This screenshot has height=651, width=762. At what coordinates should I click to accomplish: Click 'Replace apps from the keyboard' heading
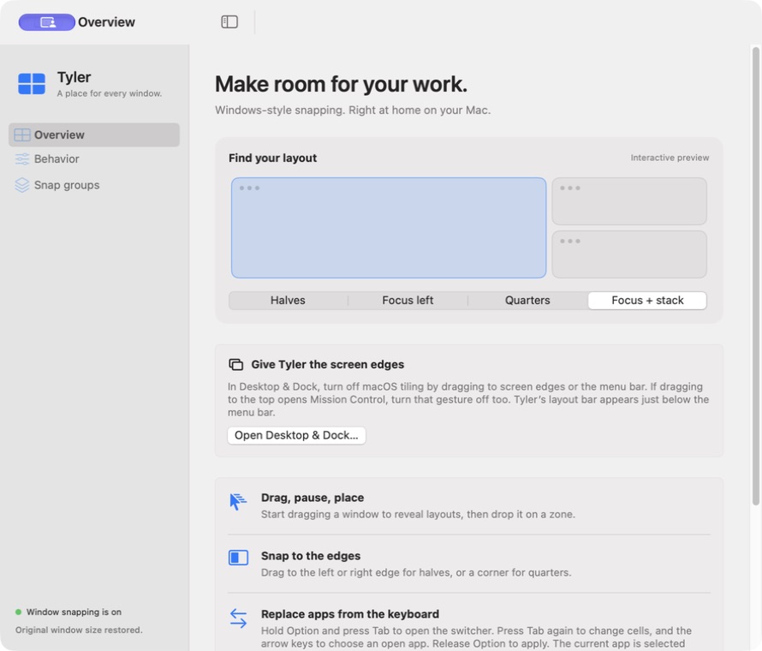point(350,614)
